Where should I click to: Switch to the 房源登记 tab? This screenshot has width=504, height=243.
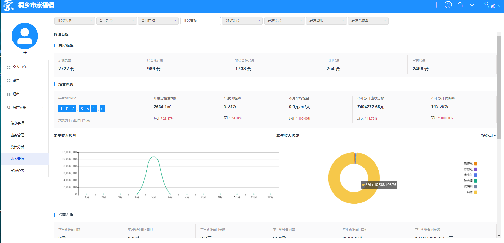(x=284, y=21)
